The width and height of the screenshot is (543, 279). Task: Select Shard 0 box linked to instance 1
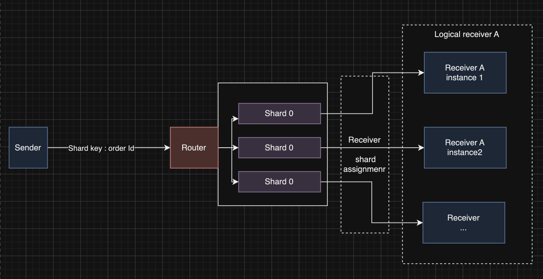(x=279, y=113)
